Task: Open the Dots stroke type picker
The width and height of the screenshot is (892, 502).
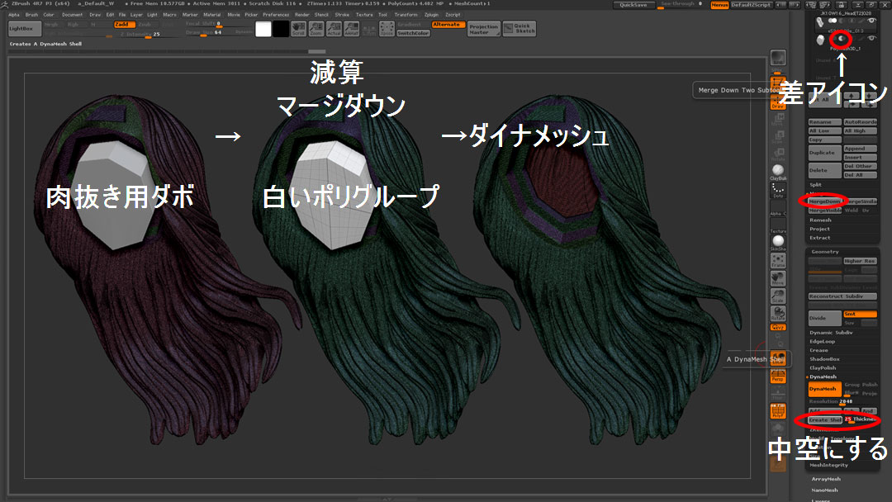Action: pos(778,191)
